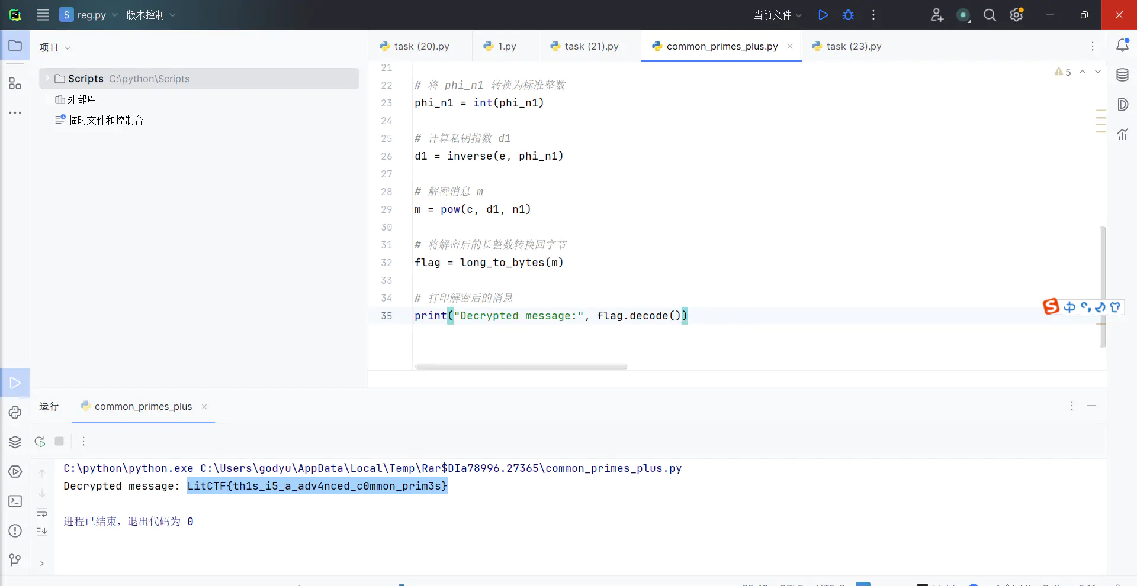Select the Scripts project folder

[x=199, y=79]
